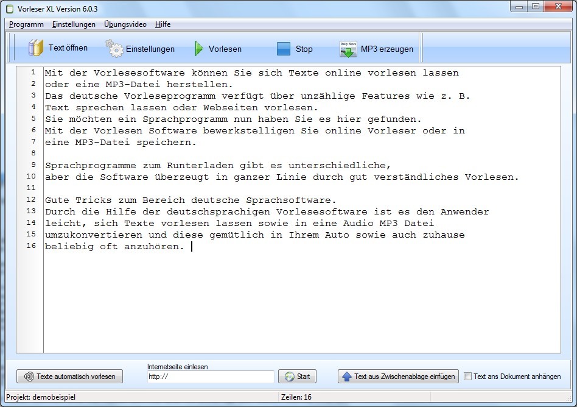This screenshot has height=407, width=577.
Task: Insert text via Text aus Zwischenablage einfügen
Action: click(x=398, y=377)
